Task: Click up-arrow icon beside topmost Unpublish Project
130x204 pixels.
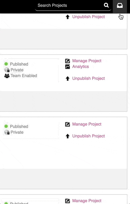Action: pos(67,17)
